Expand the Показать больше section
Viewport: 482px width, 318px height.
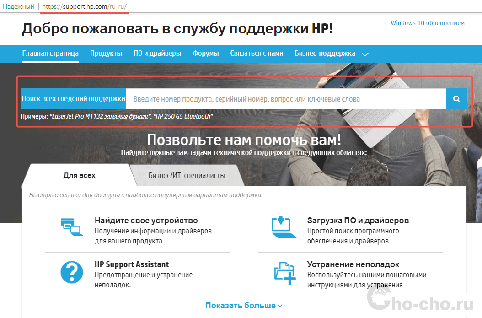(244, 306)
